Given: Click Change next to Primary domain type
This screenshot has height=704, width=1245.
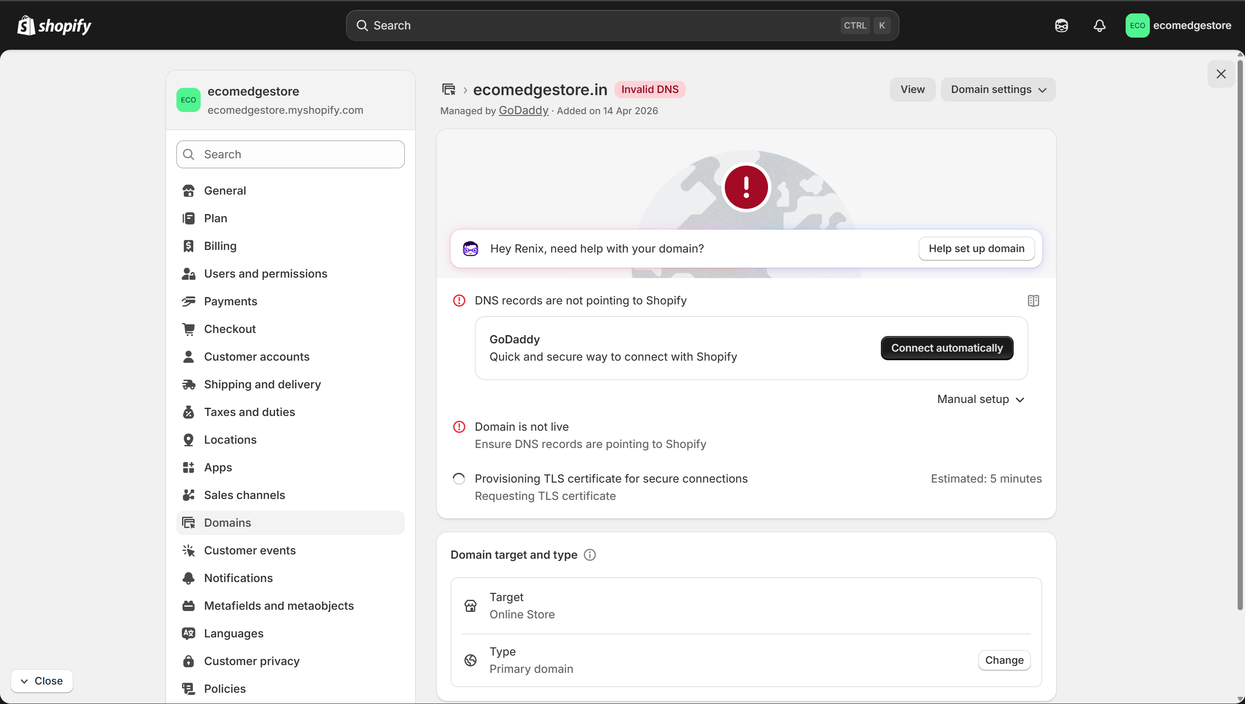Looking at the screenshot, I should pyautogui.click(x=1004, y=660).
